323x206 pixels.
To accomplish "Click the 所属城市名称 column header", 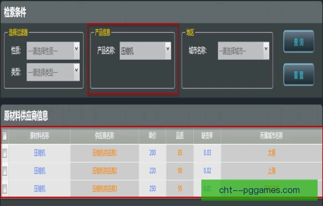I will 271,136.
